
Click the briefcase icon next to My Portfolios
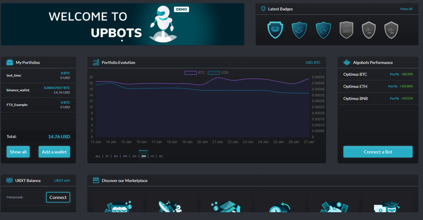coord(10,62)
